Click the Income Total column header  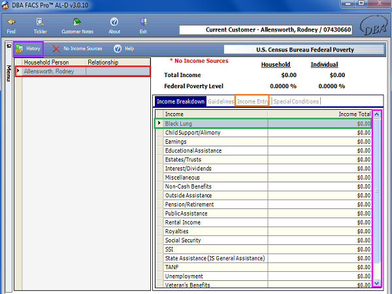(x=319, y=114)
